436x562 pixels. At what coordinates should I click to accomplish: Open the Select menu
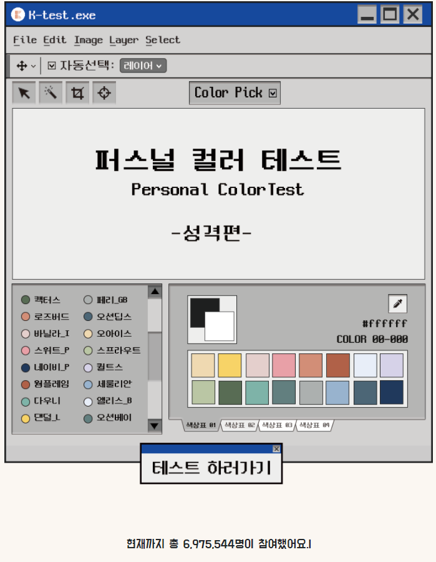point(163,40)
